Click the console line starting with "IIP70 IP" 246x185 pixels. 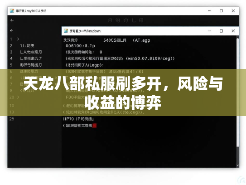pyautogui.click(x=78, y=119)
